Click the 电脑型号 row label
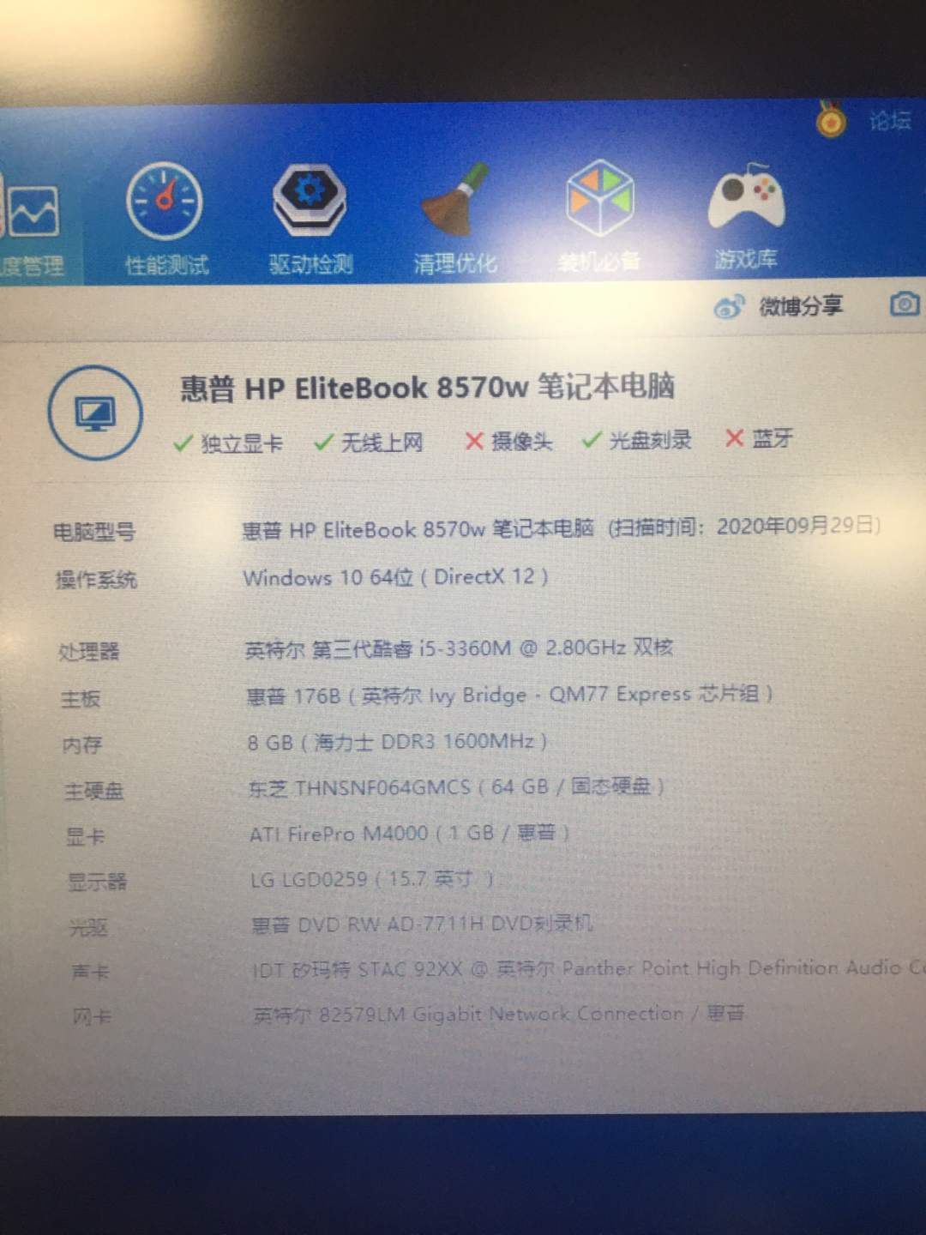 click(x=94, y=532)
